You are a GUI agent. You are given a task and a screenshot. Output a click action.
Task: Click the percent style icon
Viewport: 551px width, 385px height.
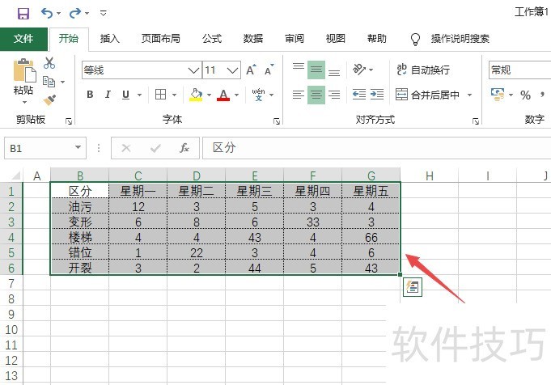(x=525, y=95)
